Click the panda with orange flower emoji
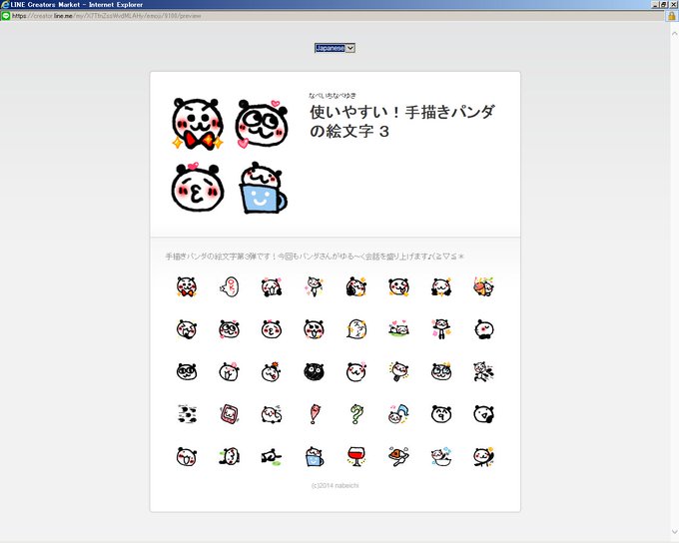This screenshot has height=543, width=679. pos(272,371)
